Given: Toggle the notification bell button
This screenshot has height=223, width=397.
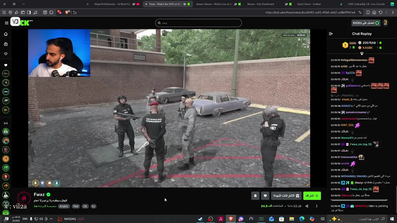Looking at the screenshot, I should click(x=255, y=196).
